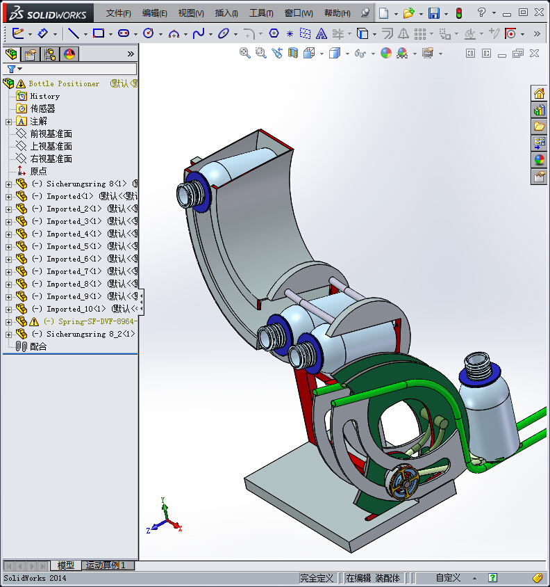550x587 pixels.
Task: Expand the 注解 annotations node
Action: pos(8,122)
